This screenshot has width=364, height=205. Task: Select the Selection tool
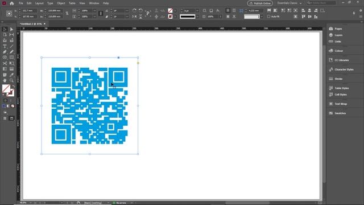(x=5, y=29)
